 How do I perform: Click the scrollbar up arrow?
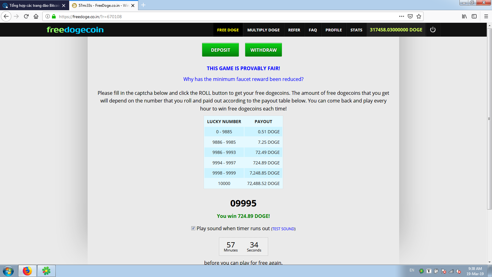point(489,25)
